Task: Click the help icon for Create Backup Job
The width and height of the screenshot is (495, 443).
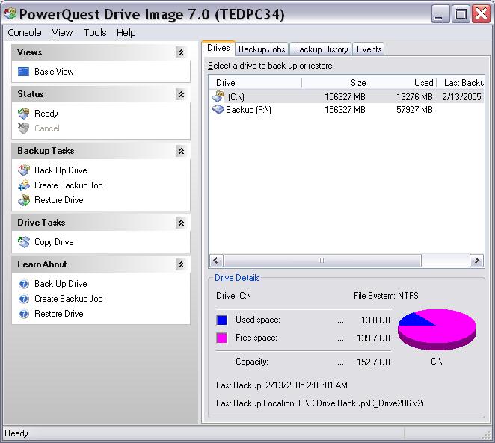Action: click(x=24, y=299)
